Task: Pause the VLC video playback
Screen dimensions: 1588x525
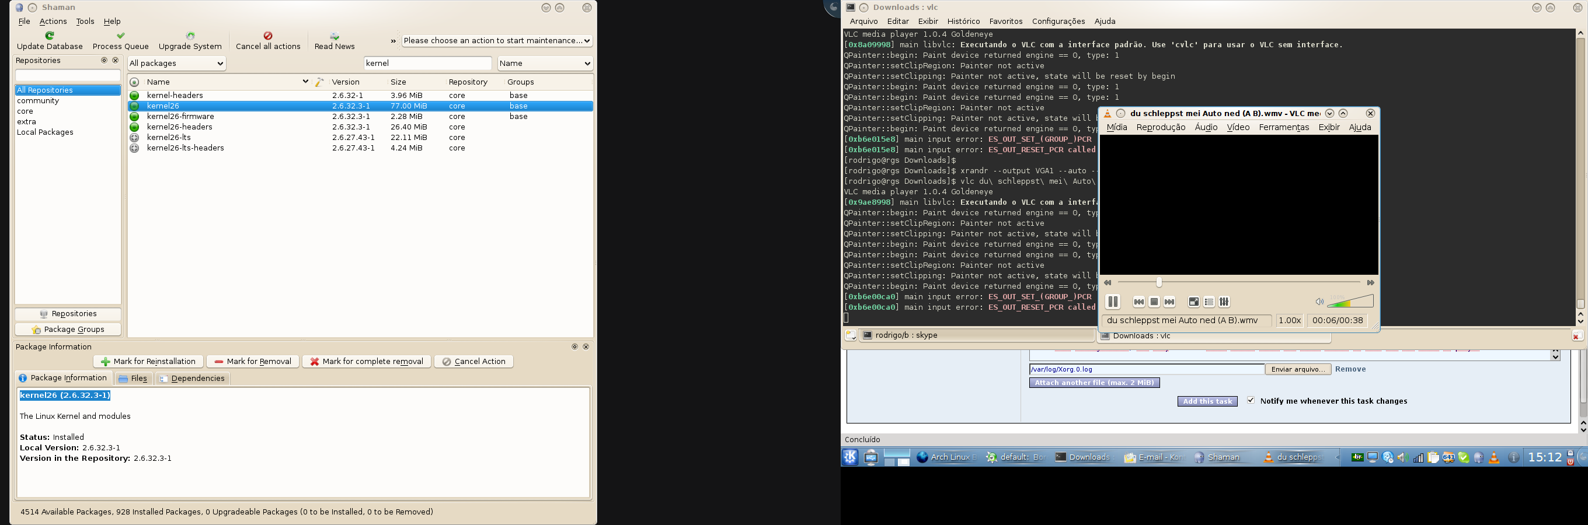Action: 1112,302
